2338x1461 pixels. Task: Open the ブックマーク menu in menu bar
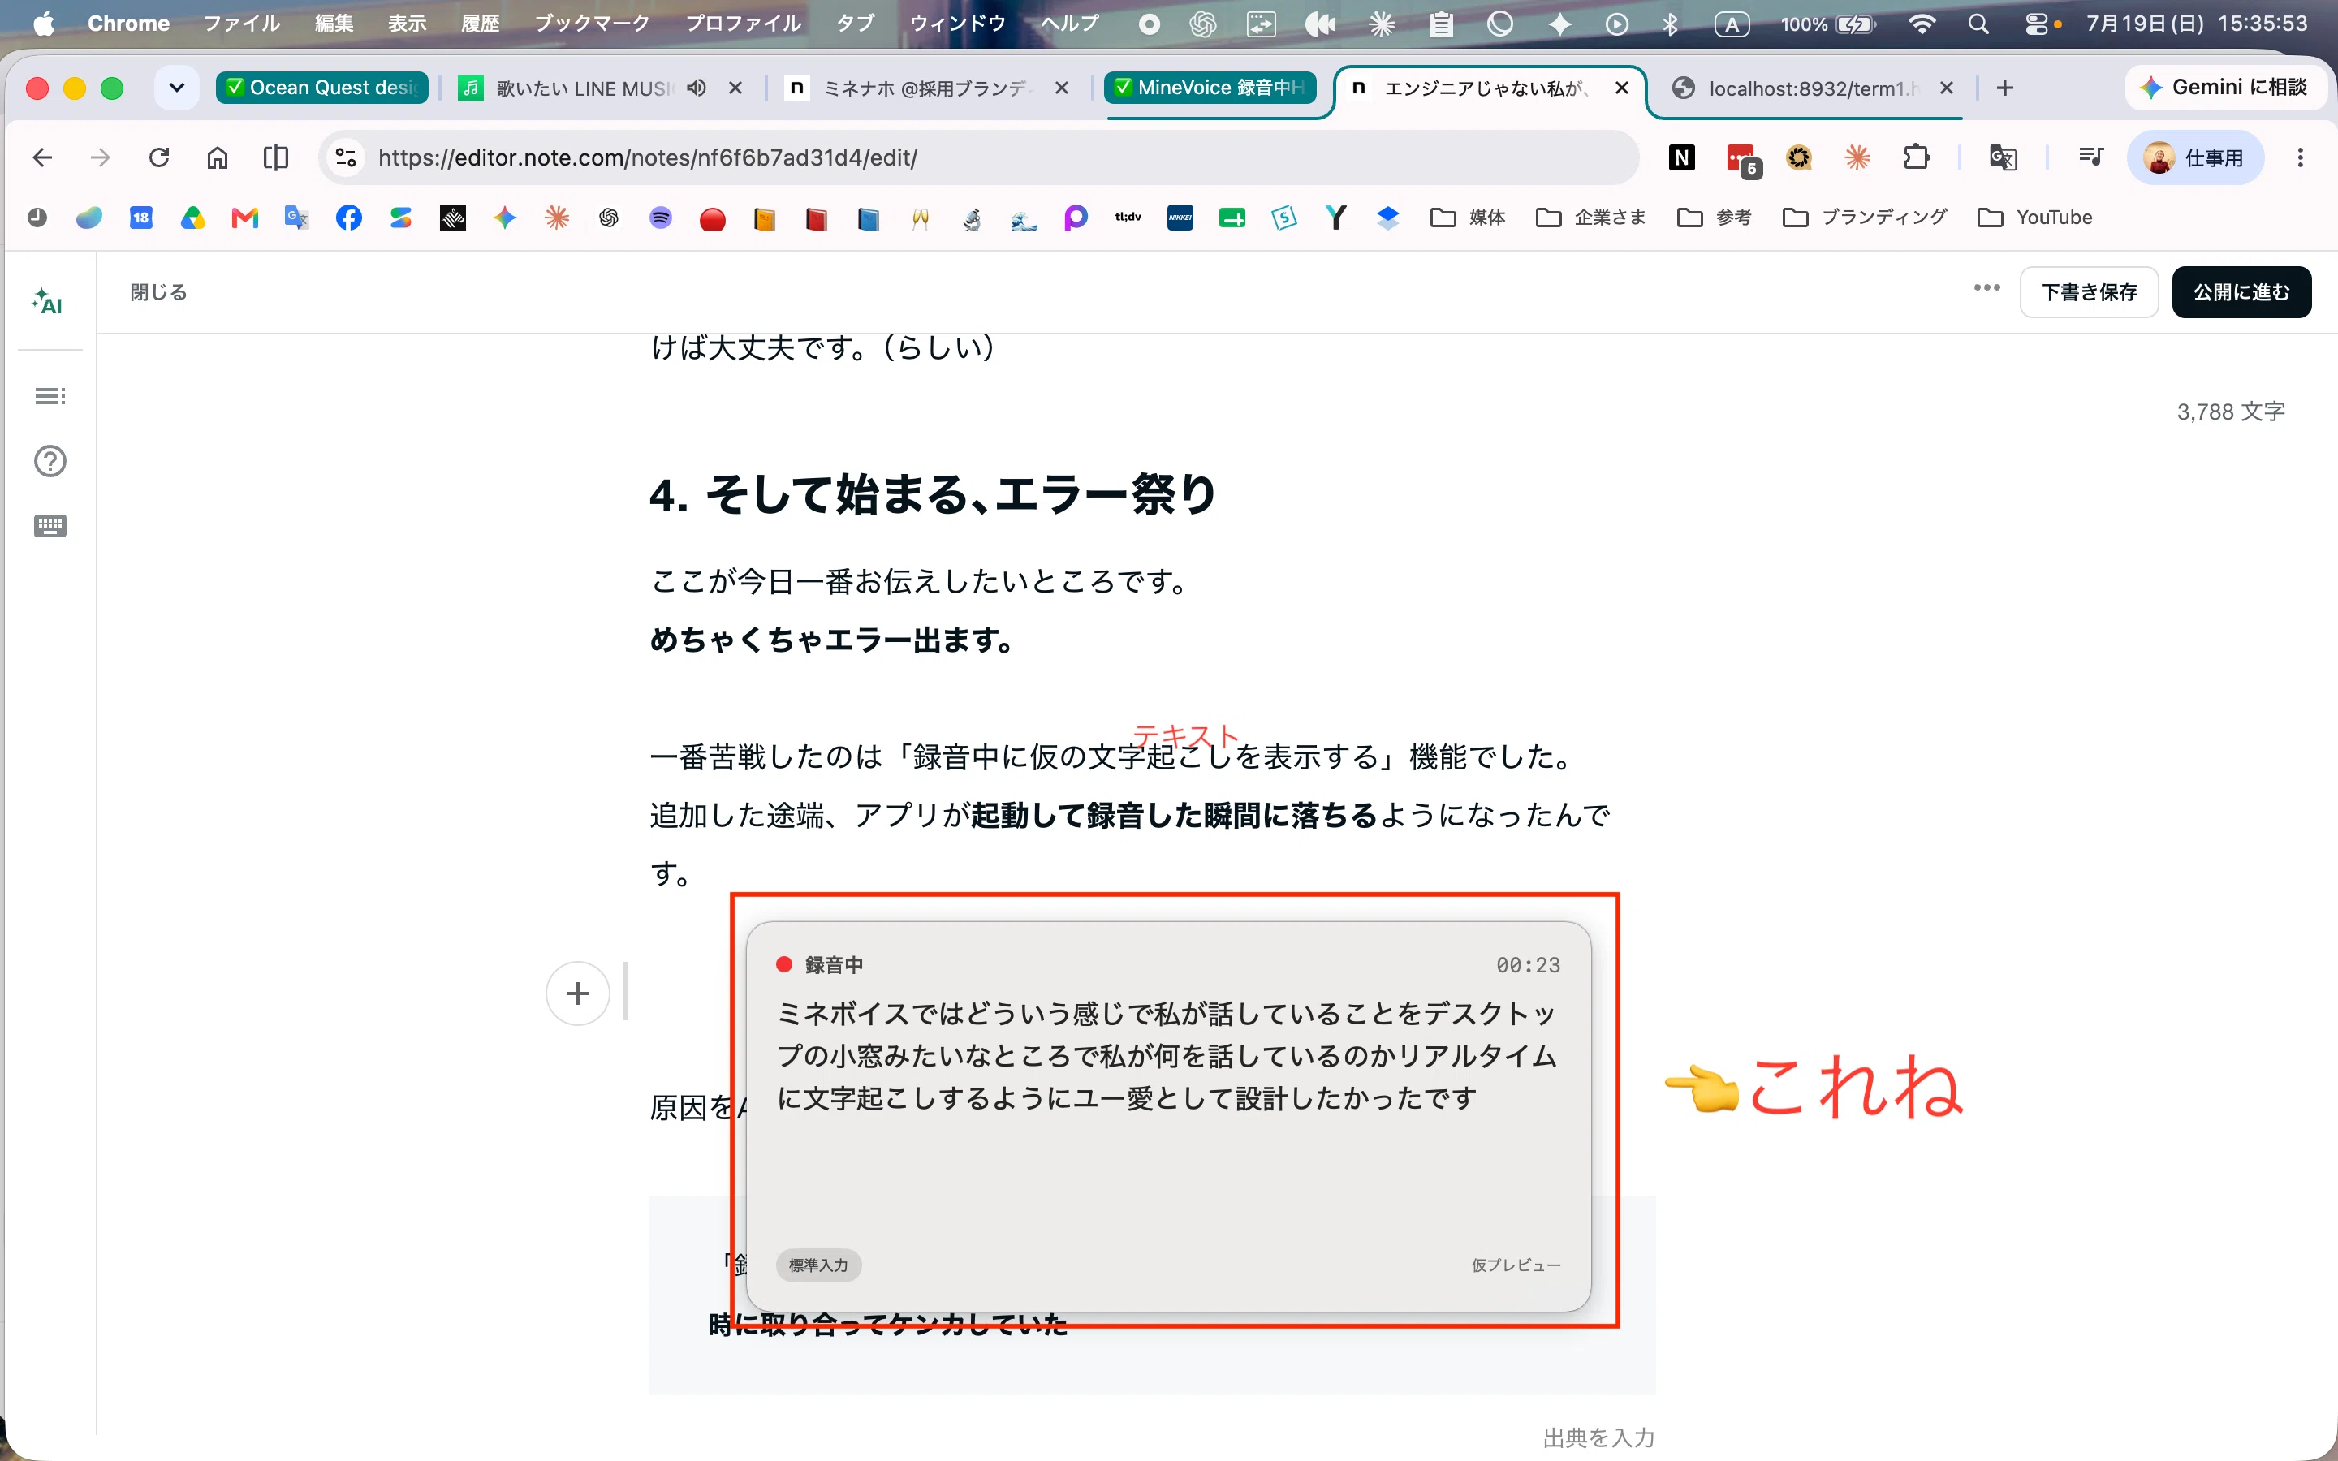(x=591, y=24)
